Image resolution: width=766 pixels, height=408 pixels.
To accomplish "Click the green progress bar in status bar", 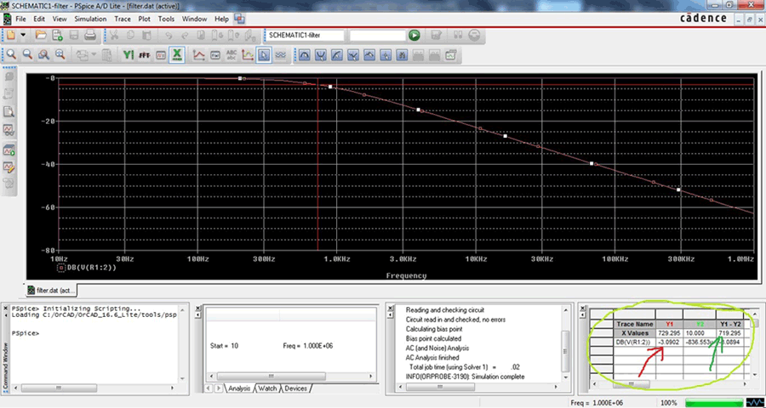I will click(x=712, y=403).
